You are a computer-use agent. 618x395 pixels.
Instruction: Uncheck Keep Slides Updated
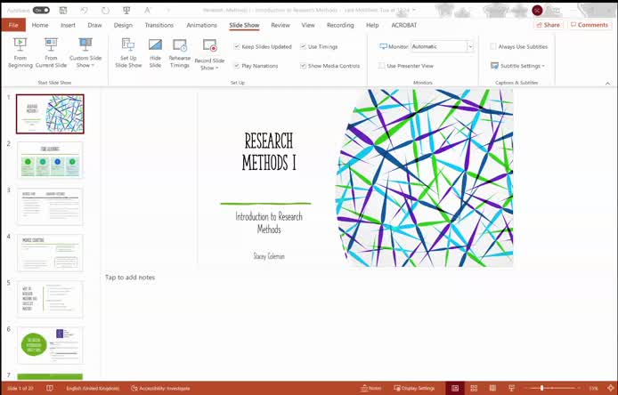[x=237, y=46]
